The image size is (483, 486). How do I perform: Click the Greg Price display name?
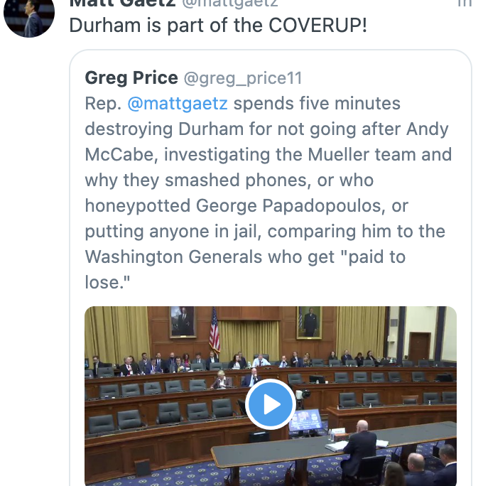point(131,77)
